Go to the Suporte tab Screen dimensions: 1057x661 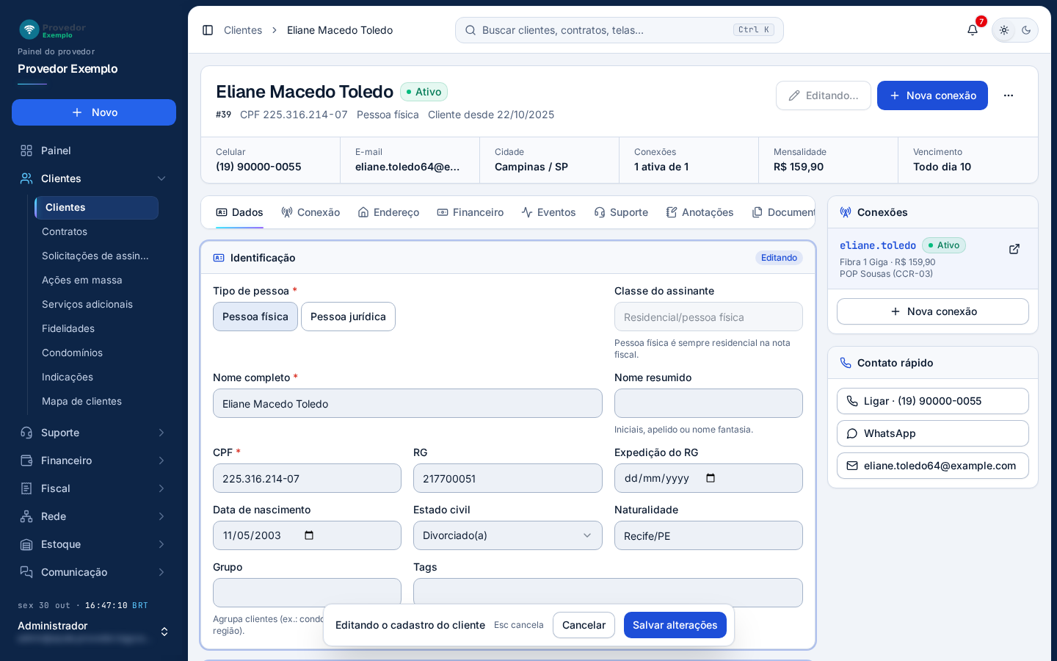[621, 212]
